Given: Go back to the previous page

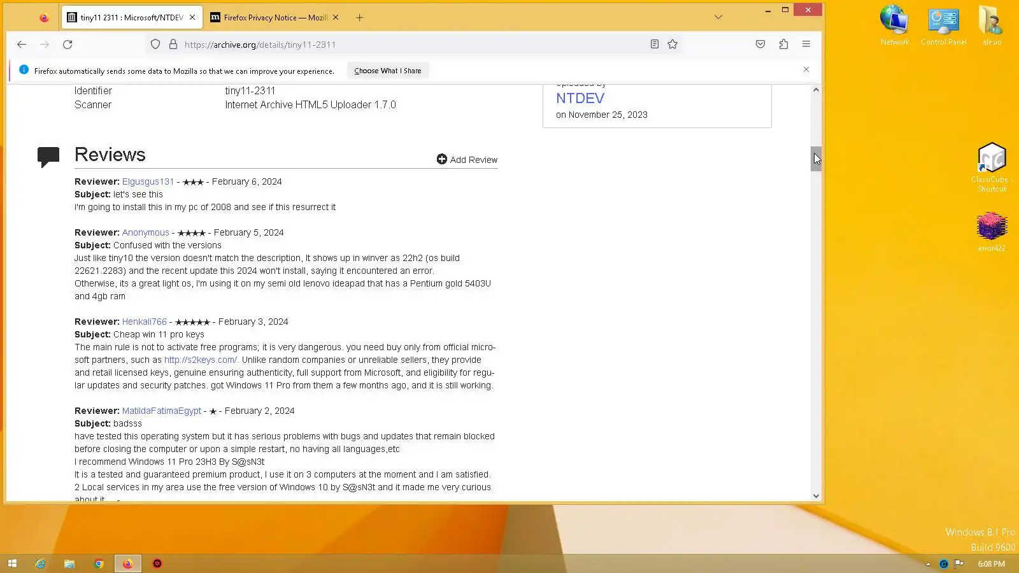Looking at the screenshot, I should [x=22, y=45].
